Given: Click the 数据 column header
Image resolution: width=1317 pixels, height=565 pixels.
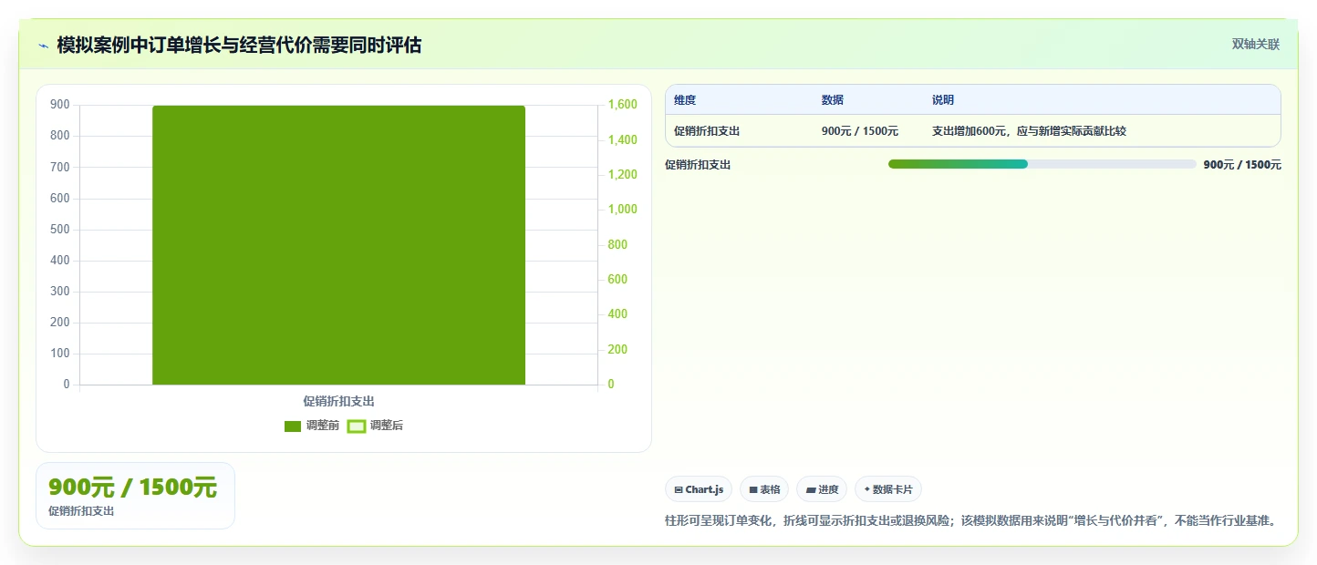Looking at the screenshot, I should [x=833, y=100].
